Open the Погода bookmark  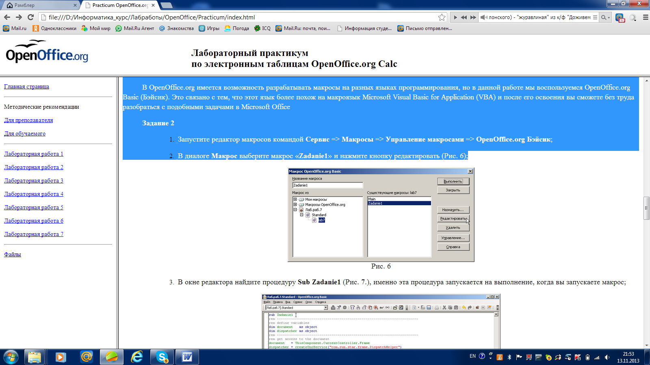[x=236, y=28]
